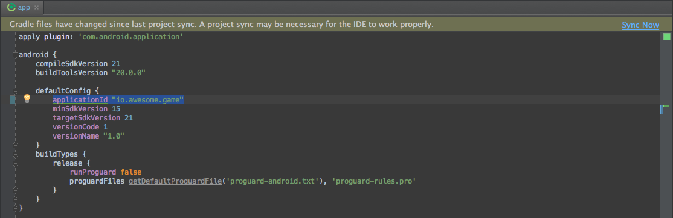Image resolution: width=673 pixels, height=218 pixels.
Task: Close the app editor tab
Action: (36, 8)
